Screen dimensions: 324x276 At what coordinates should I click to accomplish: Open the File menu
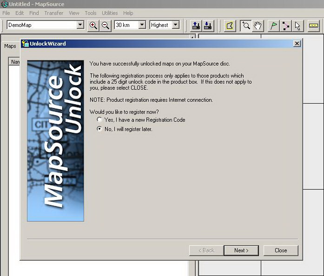pyautogui.click(x=6, y=13)
